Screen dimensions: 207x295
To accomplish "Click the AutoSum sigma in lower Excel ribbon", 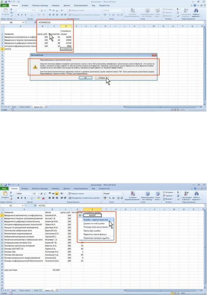I will (x=178, y=192).
